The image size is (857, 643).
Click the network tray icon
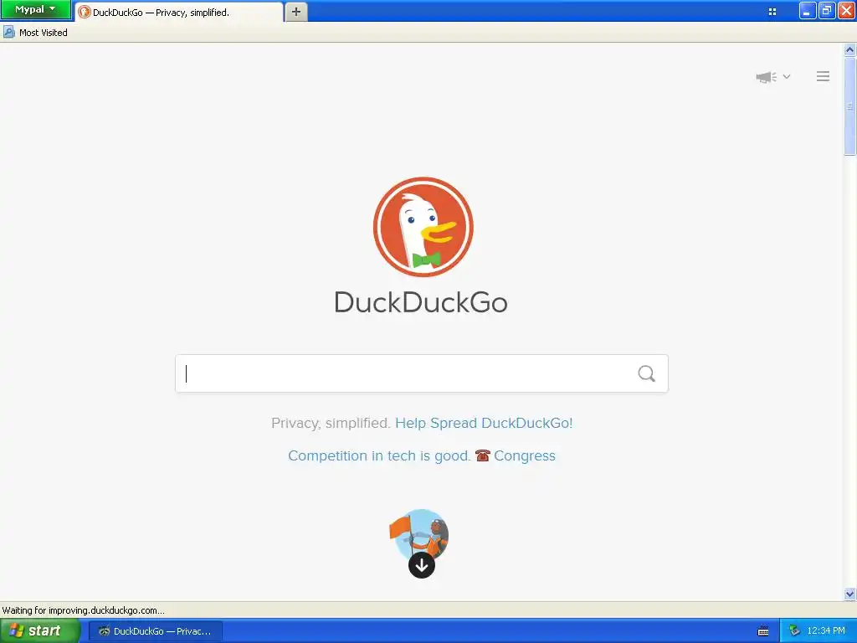point(794,630)
